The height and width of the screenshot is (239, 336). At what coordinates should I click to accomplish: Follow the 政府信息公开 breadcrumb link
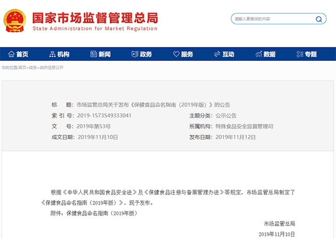coord(52,68)
